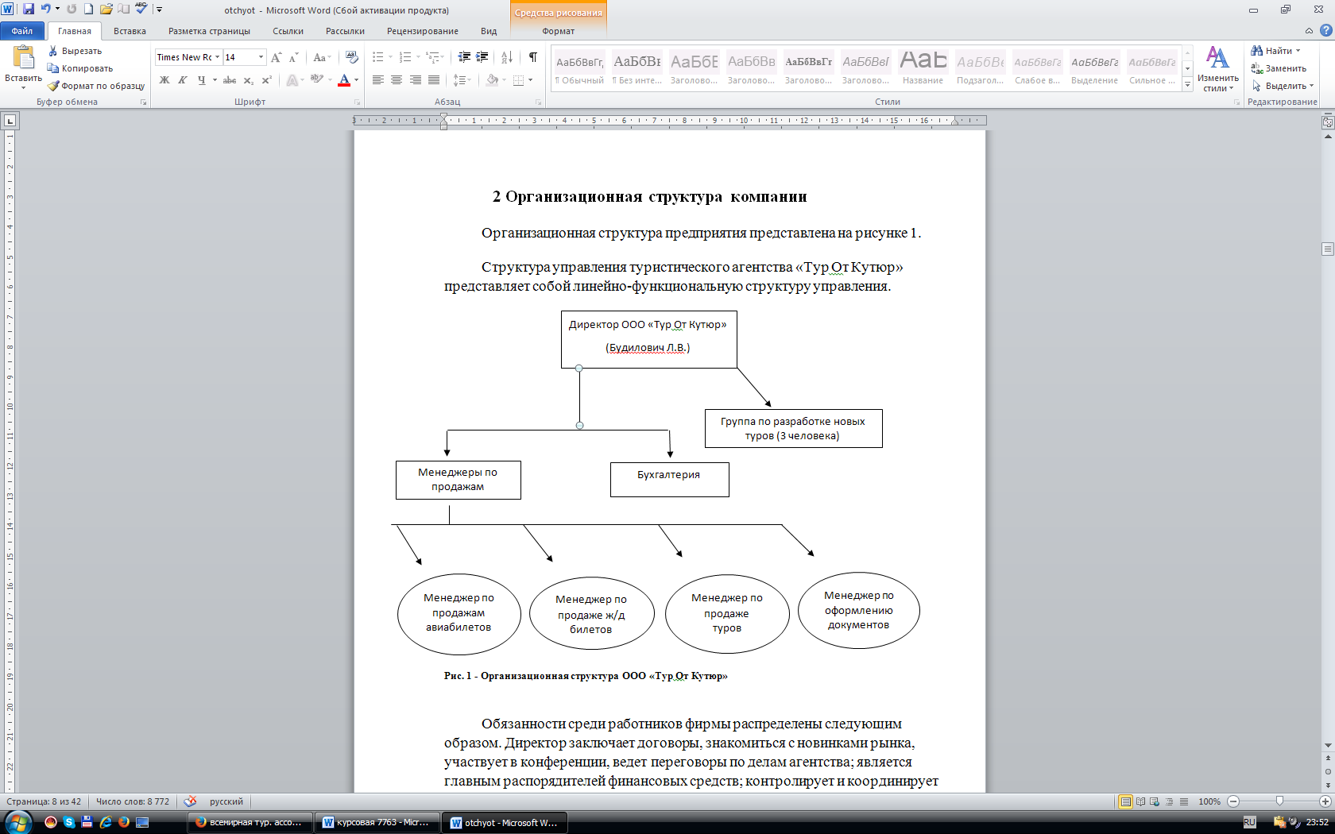Toggle Strikethrough formatting
Viewport: 1335px width, 834px height.
(230, 80)
